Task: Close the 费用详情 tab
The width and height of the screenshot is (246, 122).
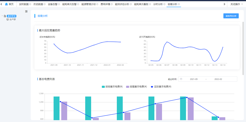Action: coord(112,4)
